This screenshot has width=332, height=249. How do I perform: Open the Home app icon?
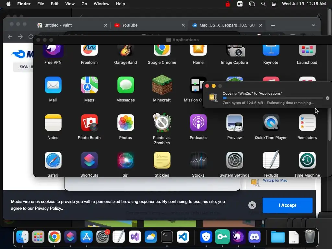tap(198, 50)
